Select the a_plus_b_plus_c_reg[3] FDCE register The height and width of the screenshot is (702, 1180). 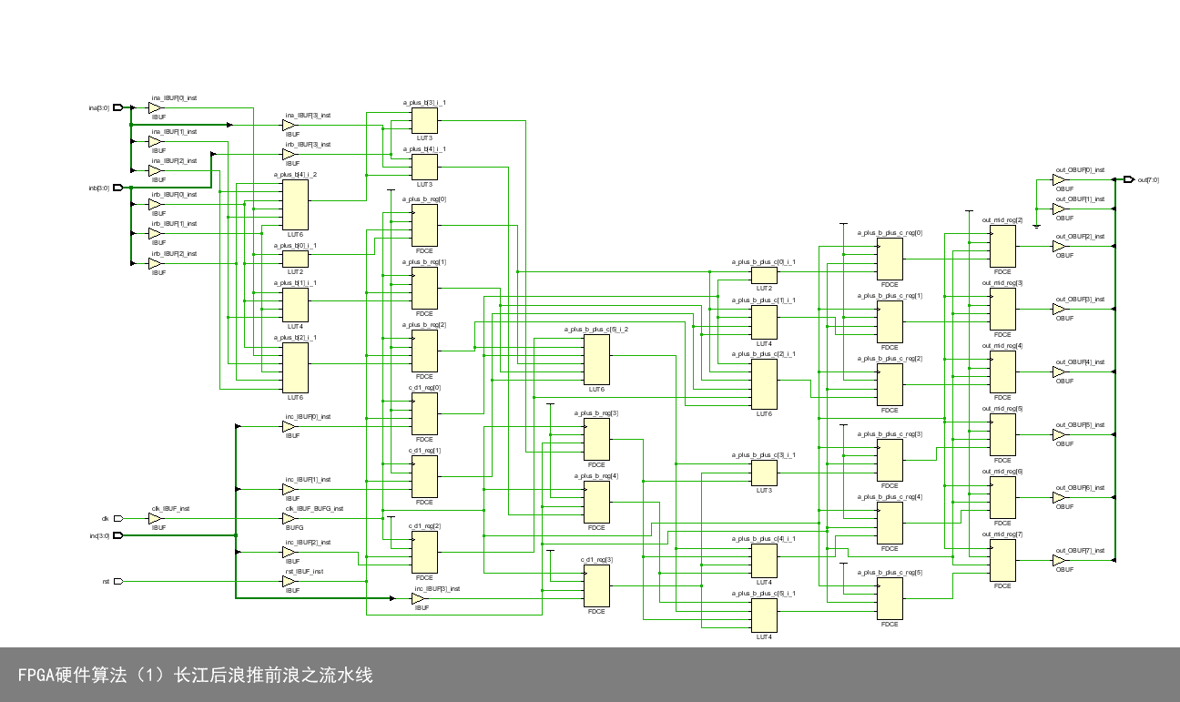(890, 460)
